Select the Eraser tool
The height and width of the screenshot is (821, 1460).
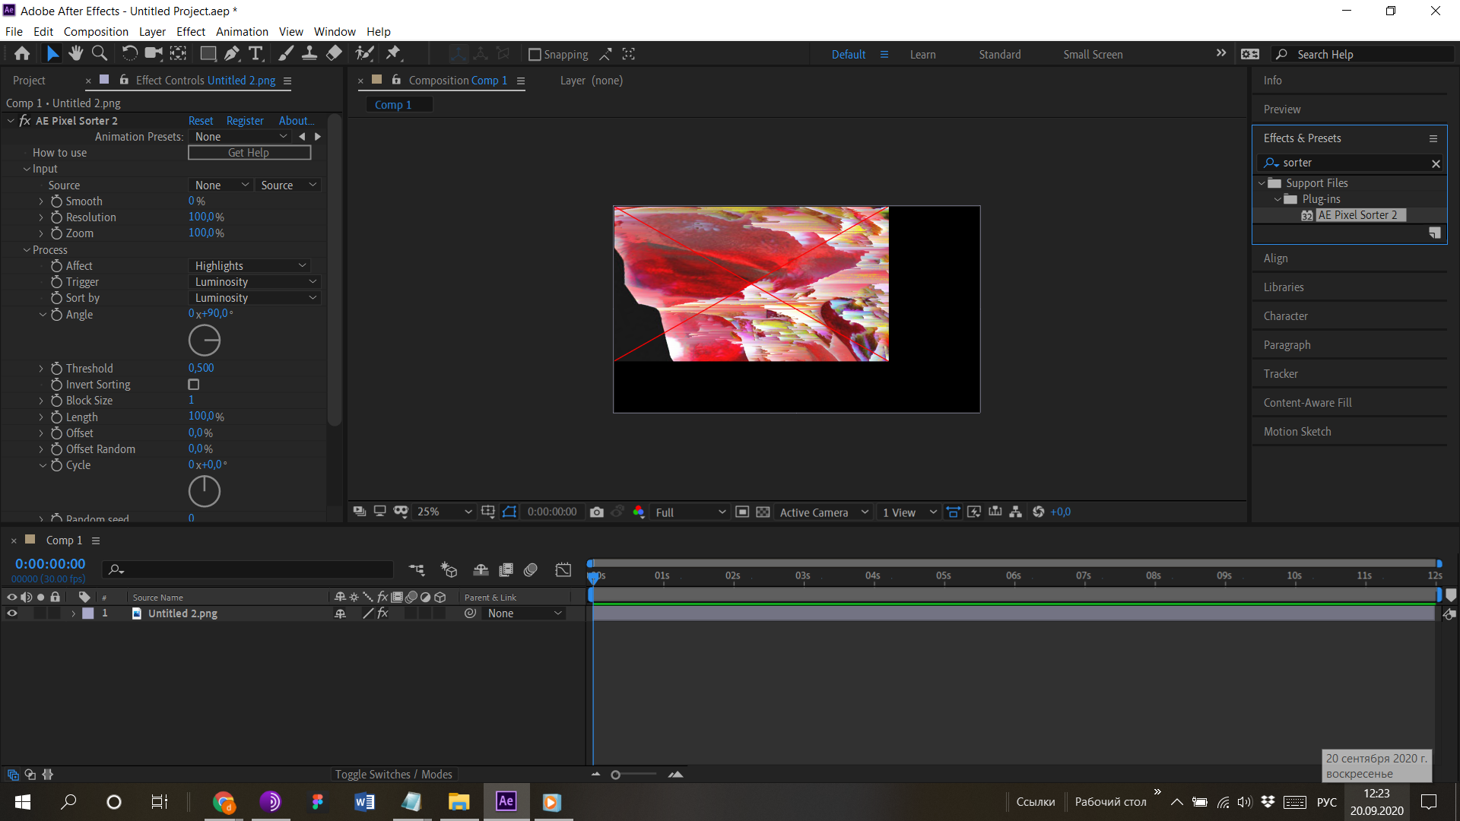[x=334, y=54]
